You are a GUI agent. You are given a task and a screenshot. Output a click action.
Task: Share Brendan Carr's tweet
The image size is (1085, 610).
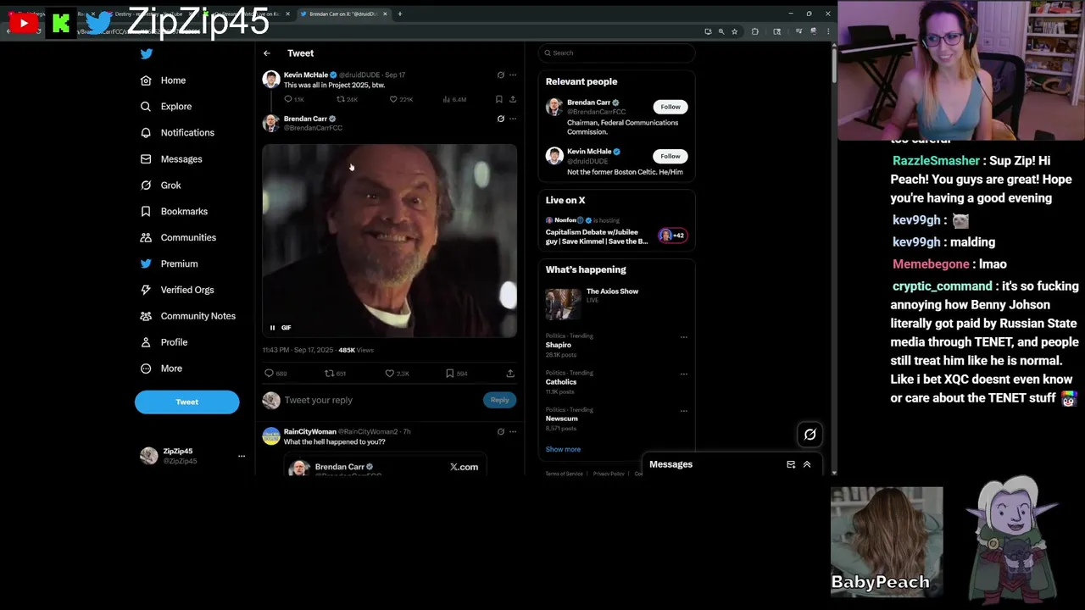coord(510,374)
